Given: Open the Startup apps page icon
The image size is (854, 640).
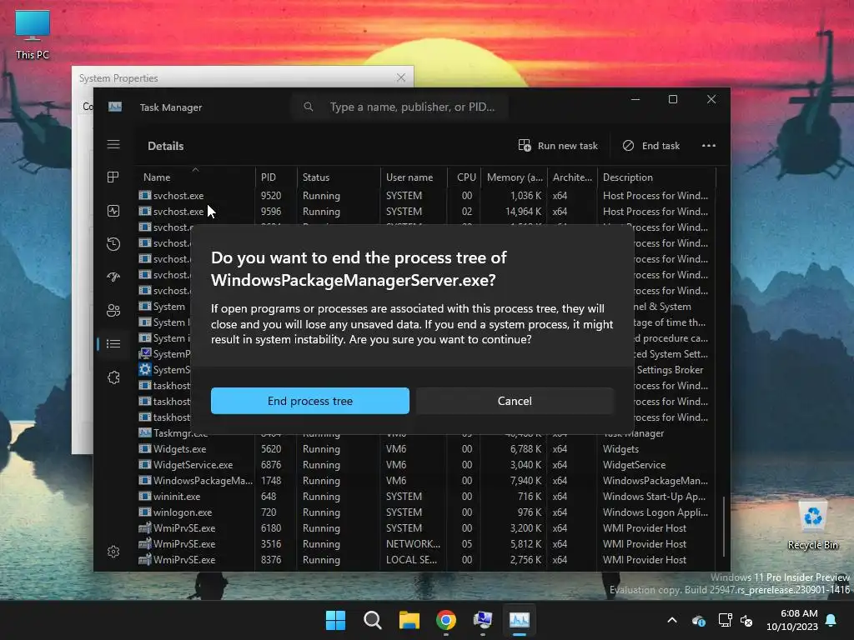Looking at the screenshot, I should 113,277.
